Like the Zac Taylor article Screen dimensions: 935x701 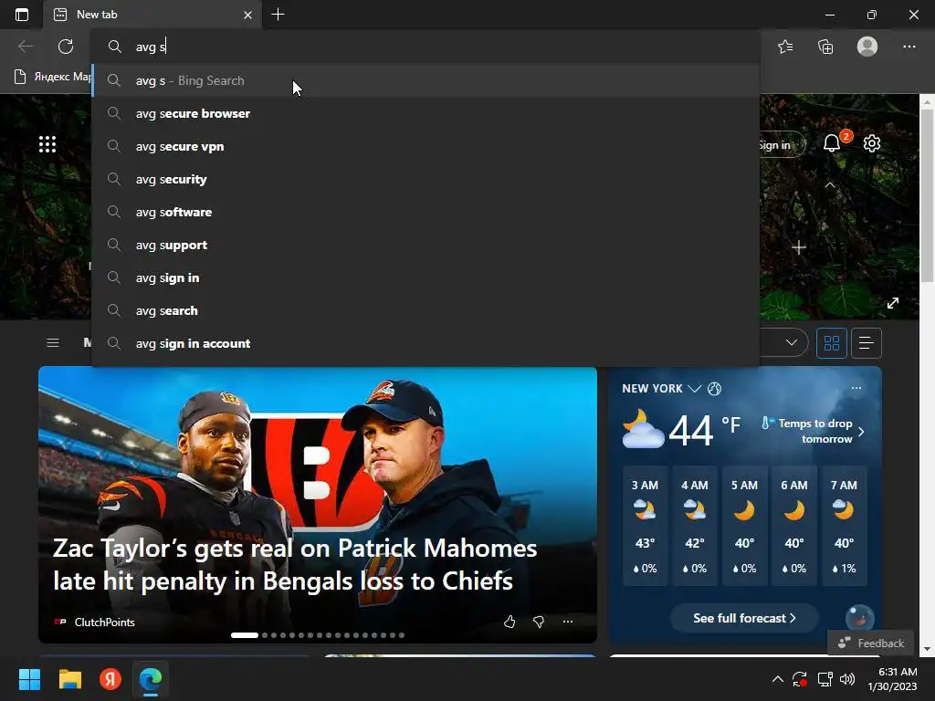coord(510,622)
